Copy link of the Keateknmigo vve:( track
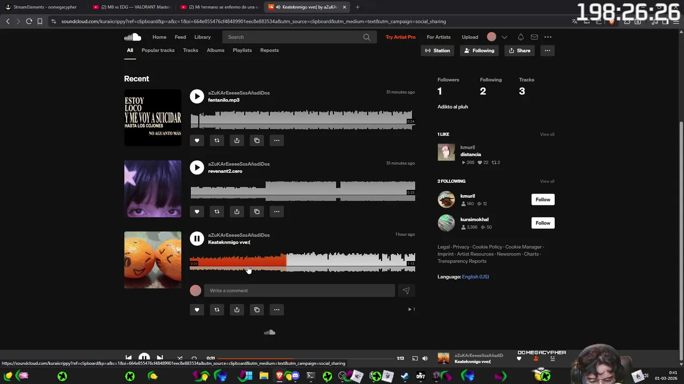684x384 pixels. 257,309
